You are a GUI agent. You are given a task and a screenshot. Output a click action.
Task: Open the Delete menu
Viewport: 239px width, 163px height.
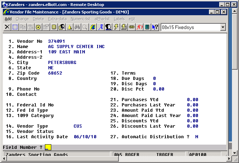tap(39, 19)
